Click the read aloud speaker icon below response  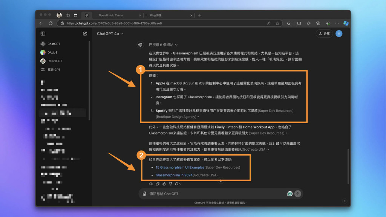click(151, 184)
